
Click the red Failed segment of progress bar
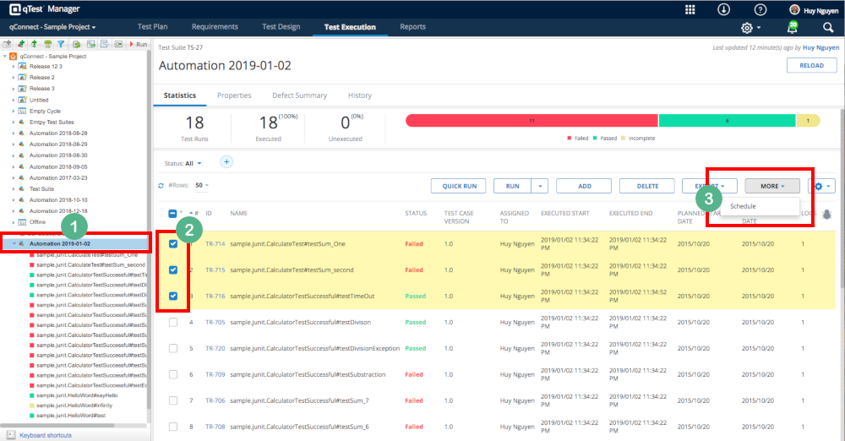point(532,121)
